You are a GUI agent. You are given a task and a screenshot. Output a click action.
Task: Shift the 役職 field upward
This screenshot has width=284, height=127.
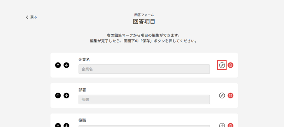click(58, 125)
